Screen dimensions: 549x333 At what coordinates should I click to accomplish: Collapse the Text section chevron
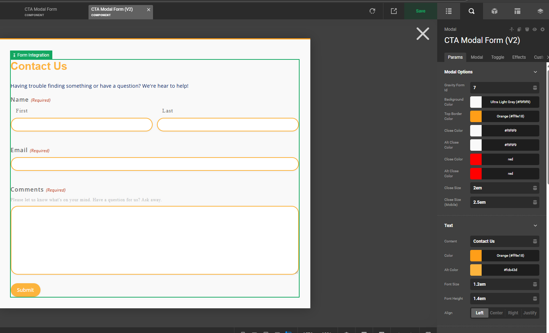(535, 226)
